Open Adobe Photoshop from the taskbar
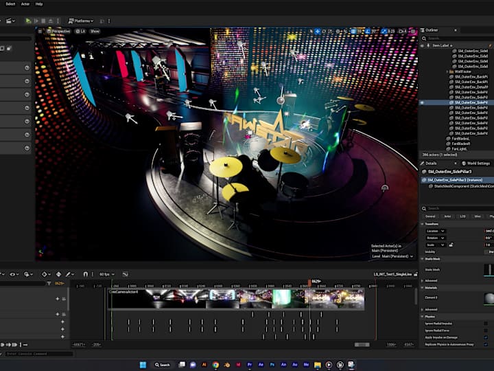Viewport: 494px width, 371px height. pyautogui.click(x=272, y=365)
